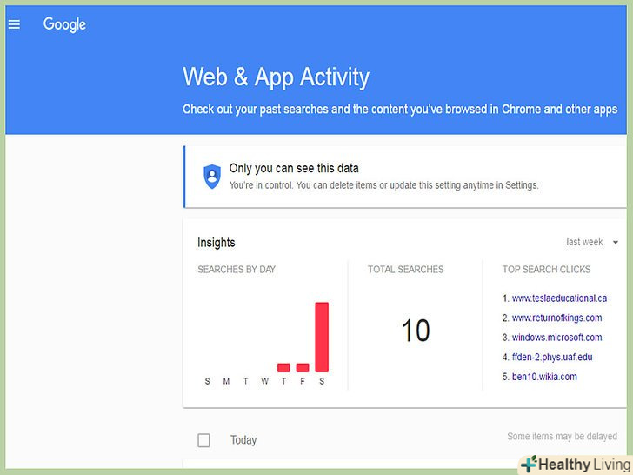This screenshot has width=633, height=475.
Task: Click the Some items may be delayed note
Action: pos(562,437)
